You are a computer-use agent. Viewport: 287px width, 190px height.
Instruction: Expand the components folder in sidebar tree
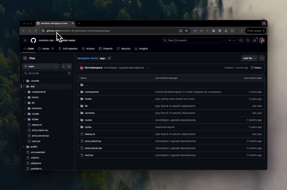pos(25,92)
